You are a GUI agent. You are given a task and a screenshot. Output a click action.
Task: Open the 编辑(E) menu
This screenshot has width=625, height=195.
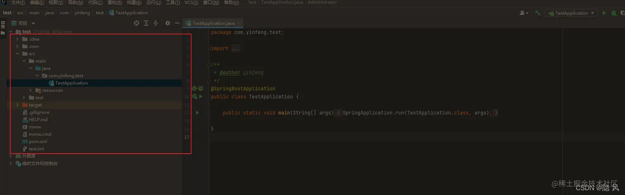coord(37,2)
